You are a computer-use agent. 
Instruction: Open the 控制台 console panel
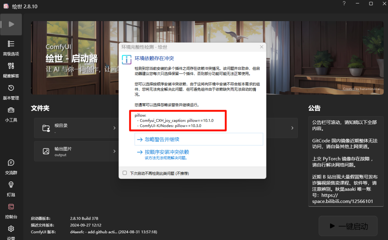point(11,210)
